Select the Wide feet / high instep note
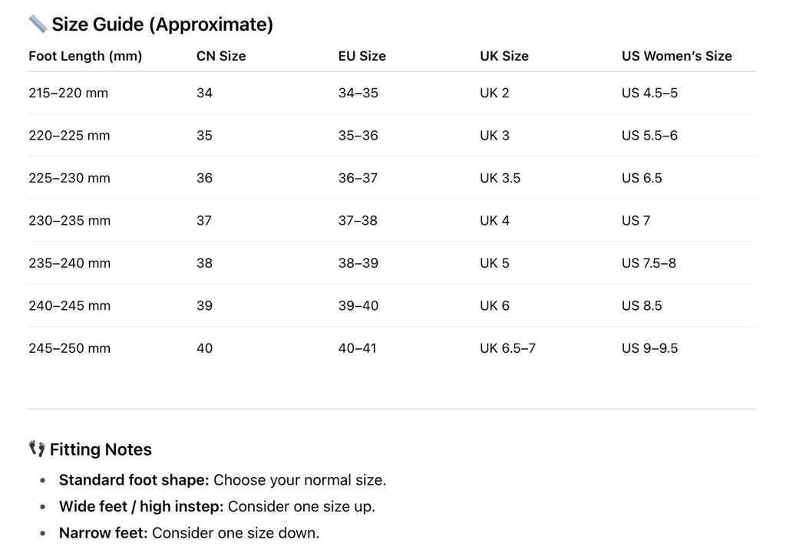The width and height of the screenshot is (786, 556). click(217, 506)
